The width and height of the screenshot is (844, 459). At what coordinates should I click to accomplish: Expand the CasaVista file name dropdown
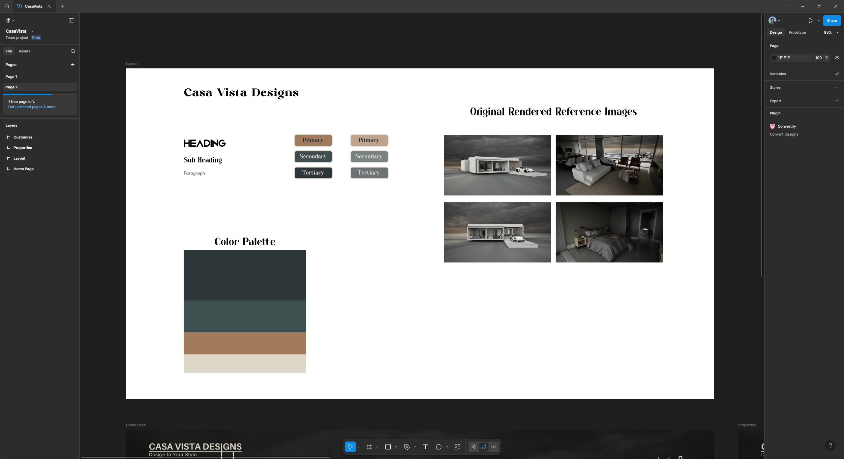pyautogui.click(x=32, y=31)
